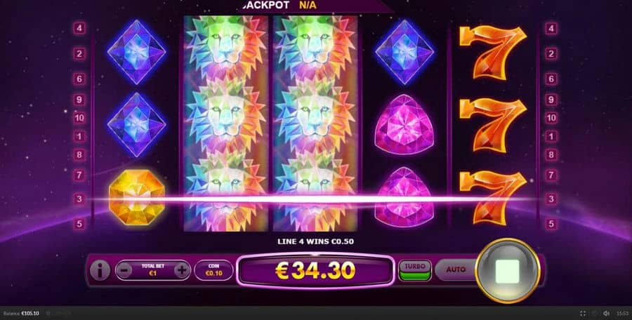This screenshot has height=320, width=632.
Task: Click the €34.30 win display
Action: (x=315, y=270)
